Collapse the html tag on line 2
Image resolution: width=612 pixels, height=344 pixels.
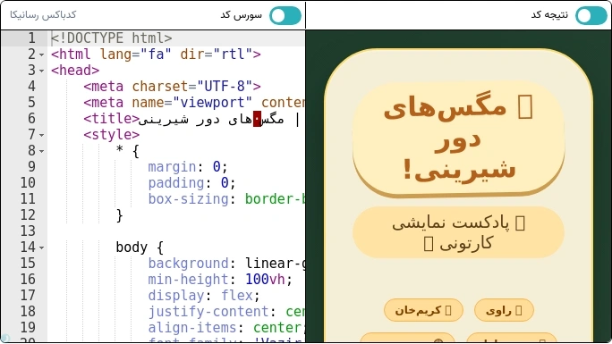click(x=42, y=55)
